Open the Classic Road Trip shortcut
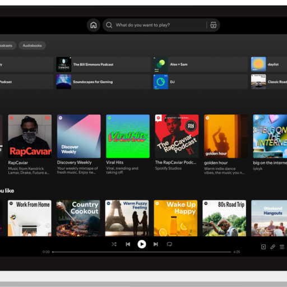This screenshot has width=287, height=287. tap(269, 82)
